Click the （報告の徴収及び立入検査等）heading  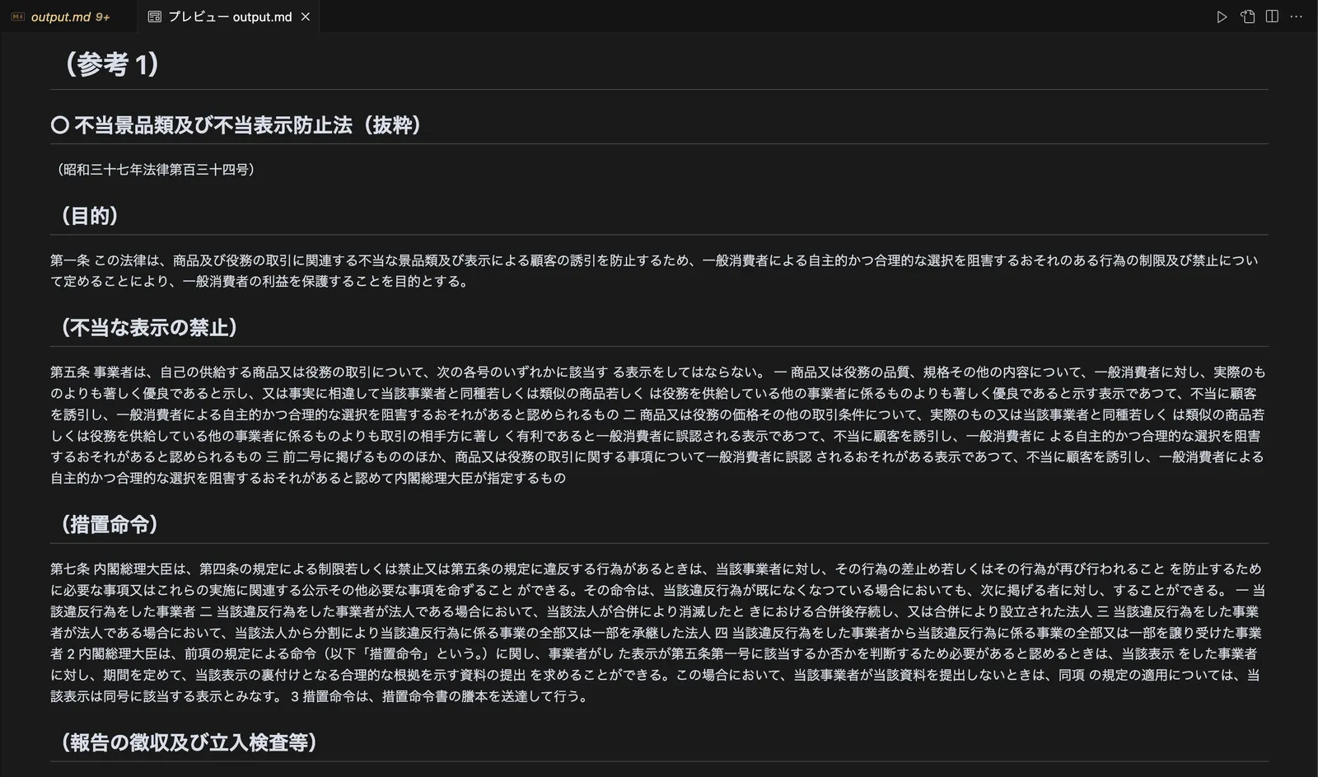(x=189, y=742)
